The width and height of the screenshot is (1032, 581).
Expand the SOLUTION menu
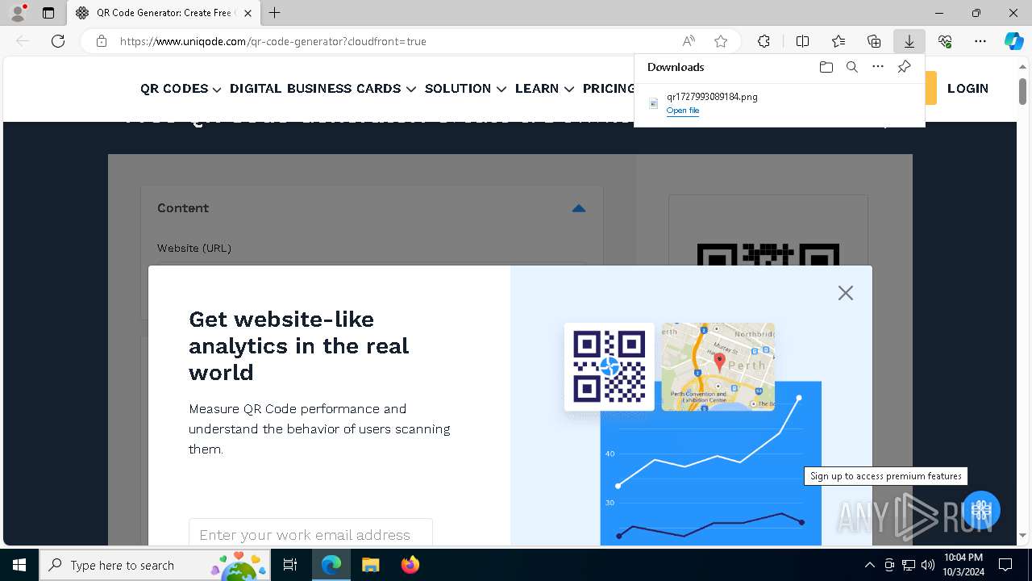(465, 89)
